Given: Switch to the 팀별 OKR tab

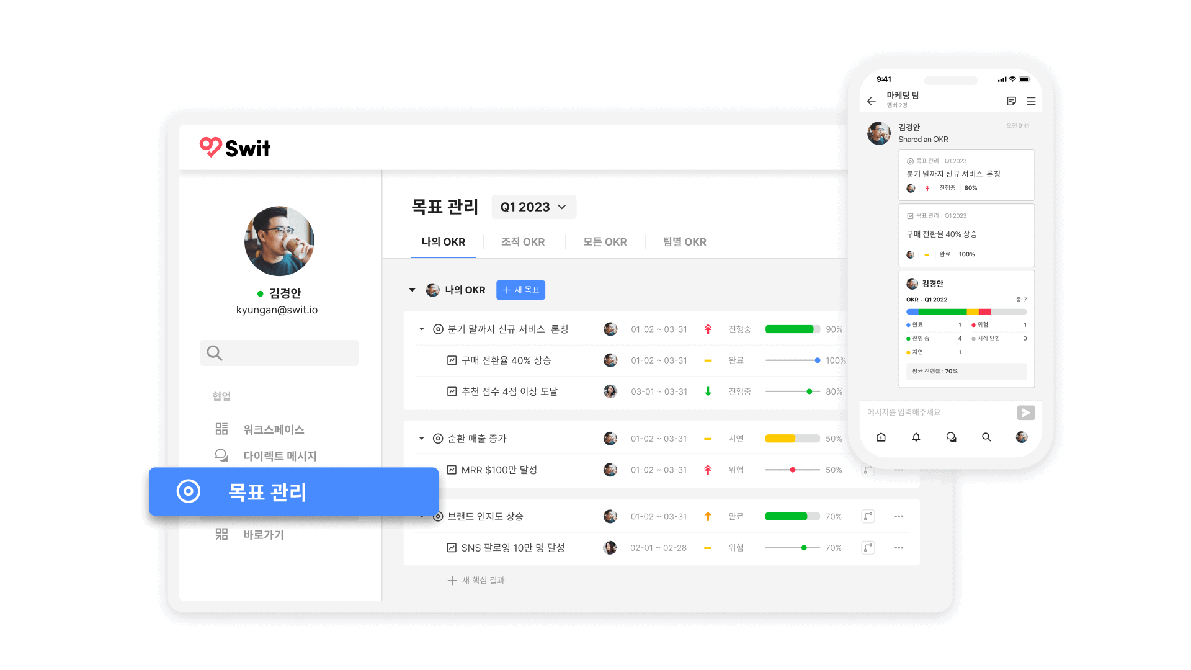Looking at the screenshot, I should (684, 242).
